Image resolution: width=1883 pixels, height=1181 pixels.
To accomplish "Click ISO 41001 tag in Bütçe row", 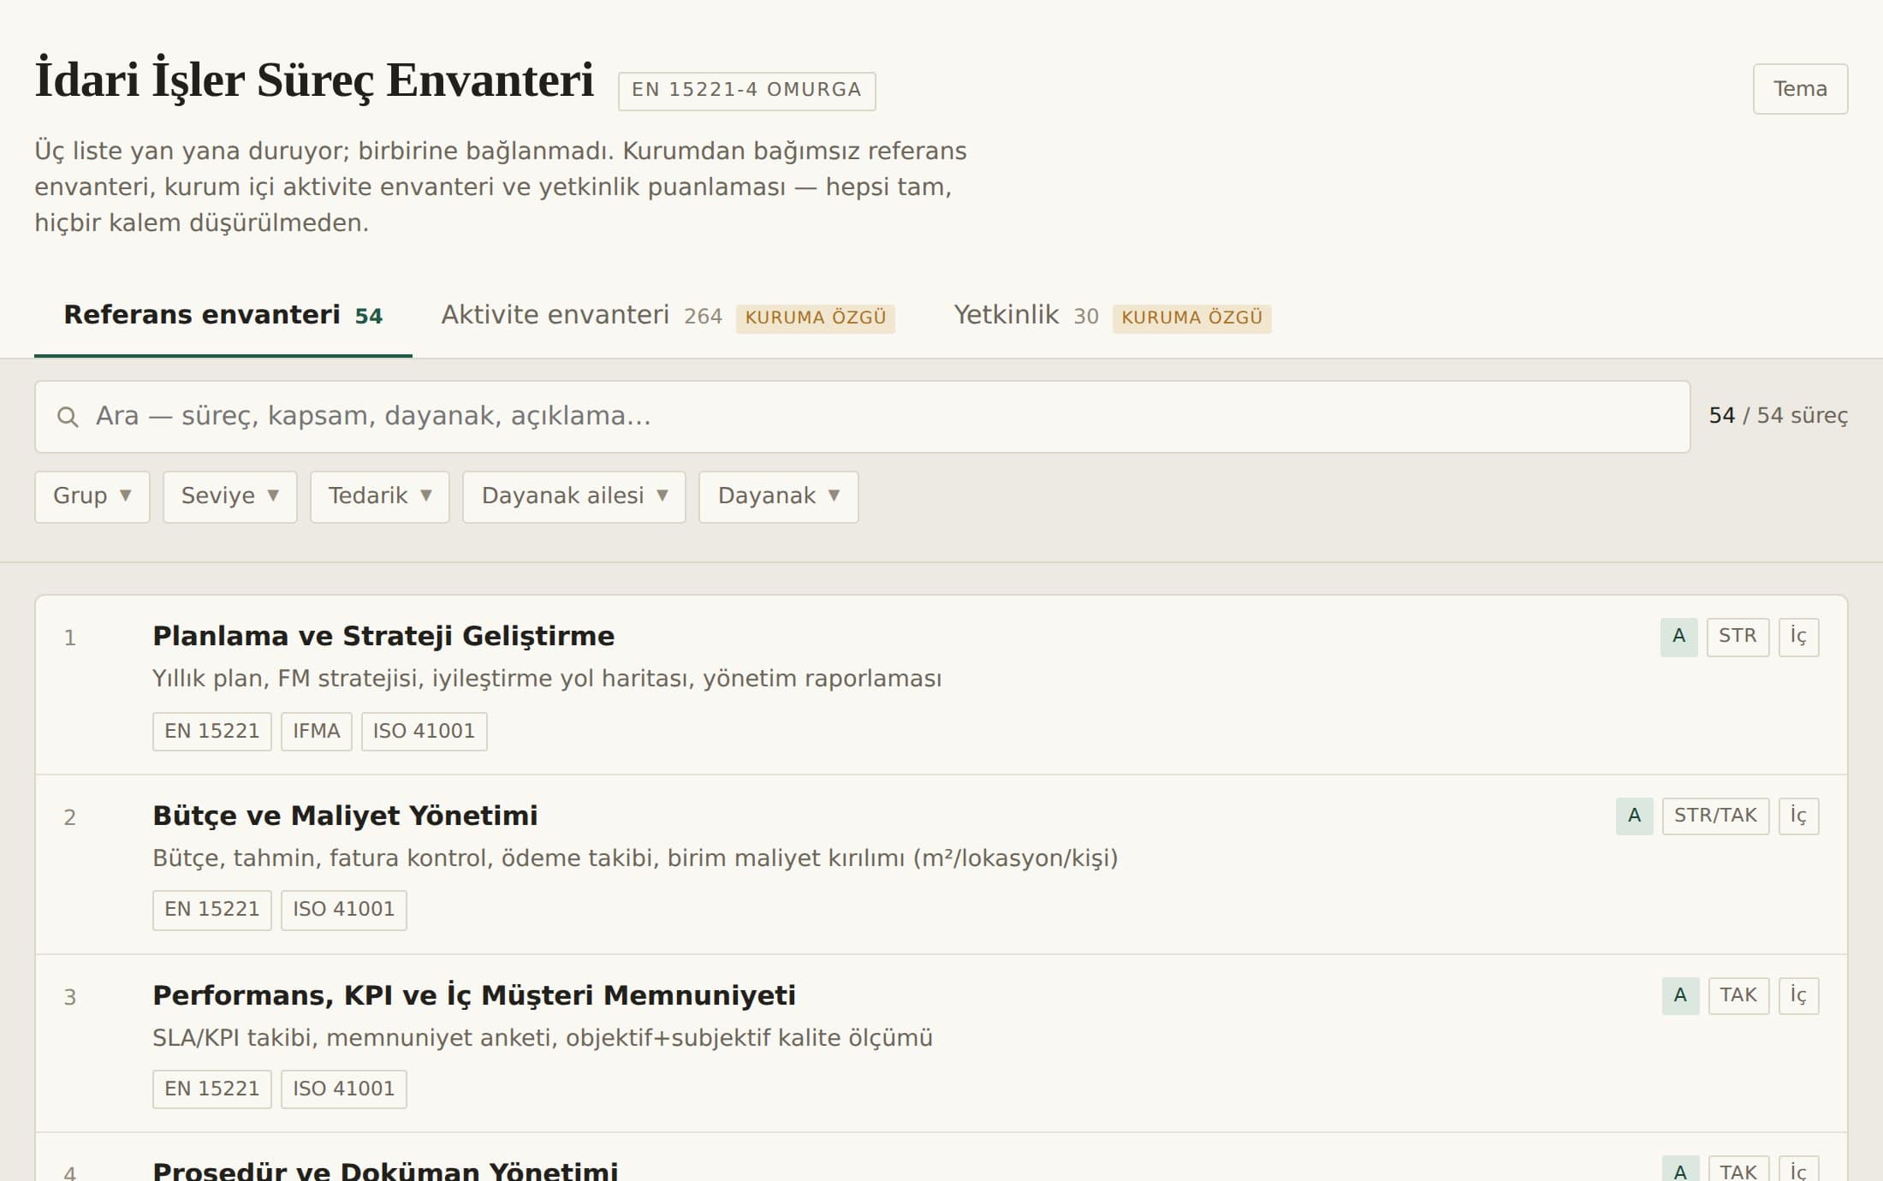I will click(344, 910).
